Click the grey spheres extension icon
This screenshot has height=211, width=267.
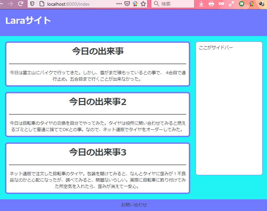pyautogui.click(x=261, y=4)
